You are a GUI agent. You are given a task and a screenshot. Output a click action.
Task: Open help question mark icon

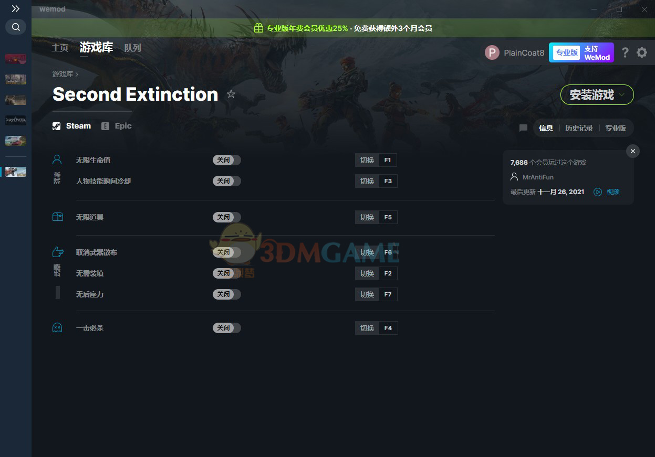click(625, 52)
